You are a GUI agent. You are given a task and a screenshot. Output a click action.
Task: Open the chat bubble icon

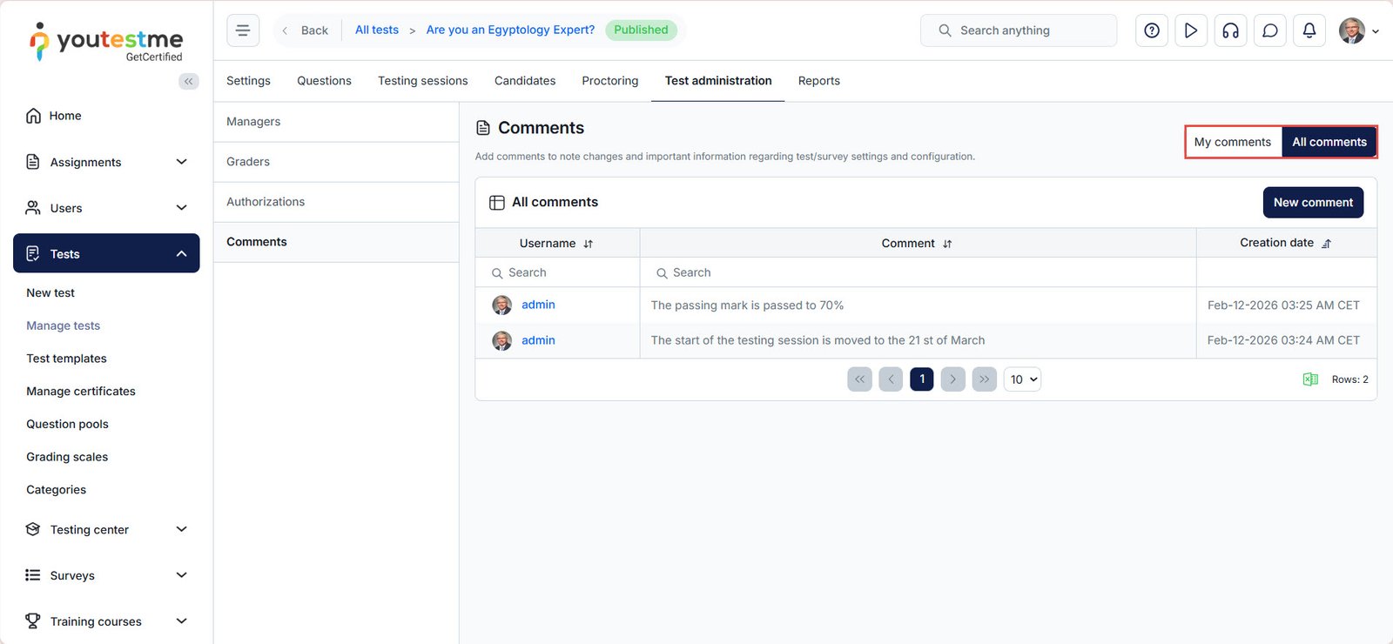pyautogui.click(x=1269, y=30)
